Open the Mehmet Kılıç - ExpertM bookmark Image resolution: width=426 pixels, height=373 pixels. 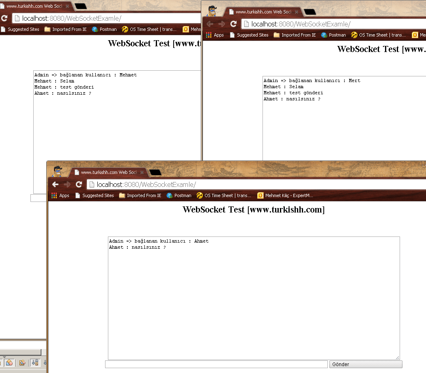point(285,195)
